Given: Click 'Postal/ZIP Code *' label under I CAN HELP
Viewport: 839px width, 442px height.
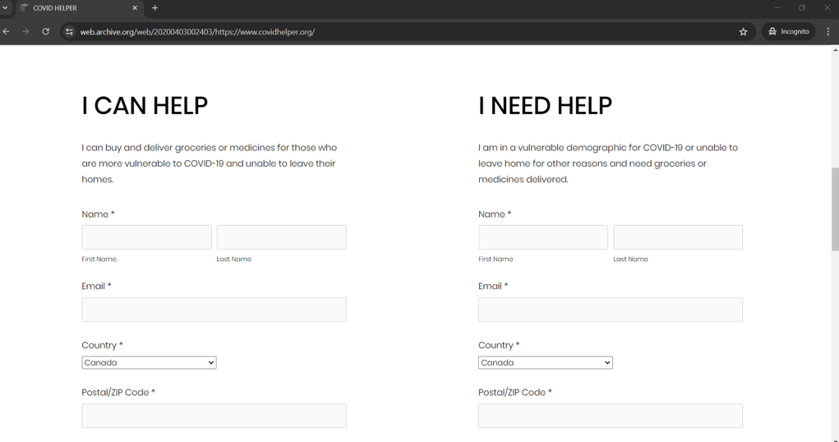Looking at the screenshot, I should [x=118, y=392].
